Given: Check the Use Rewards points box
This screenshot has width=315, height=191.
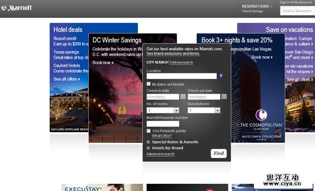Looking at the screenshot, I should (149, 130).
